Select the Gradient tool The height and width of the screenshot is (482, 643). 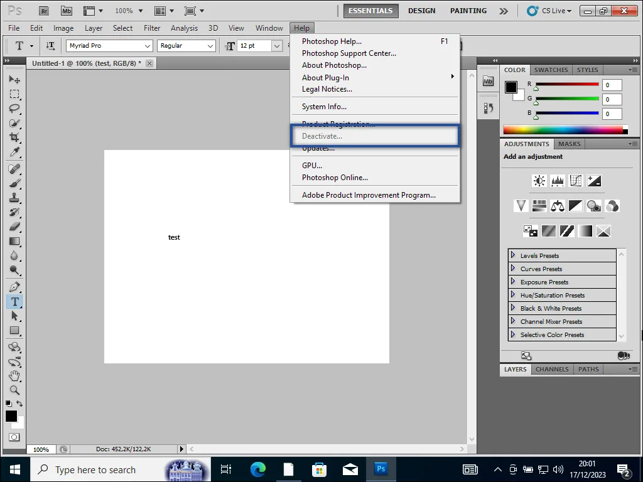pos(14,241)
